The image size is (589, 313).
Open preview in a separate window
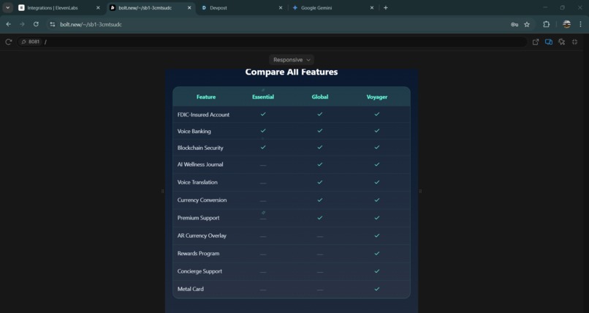click(x=536, y=42)
